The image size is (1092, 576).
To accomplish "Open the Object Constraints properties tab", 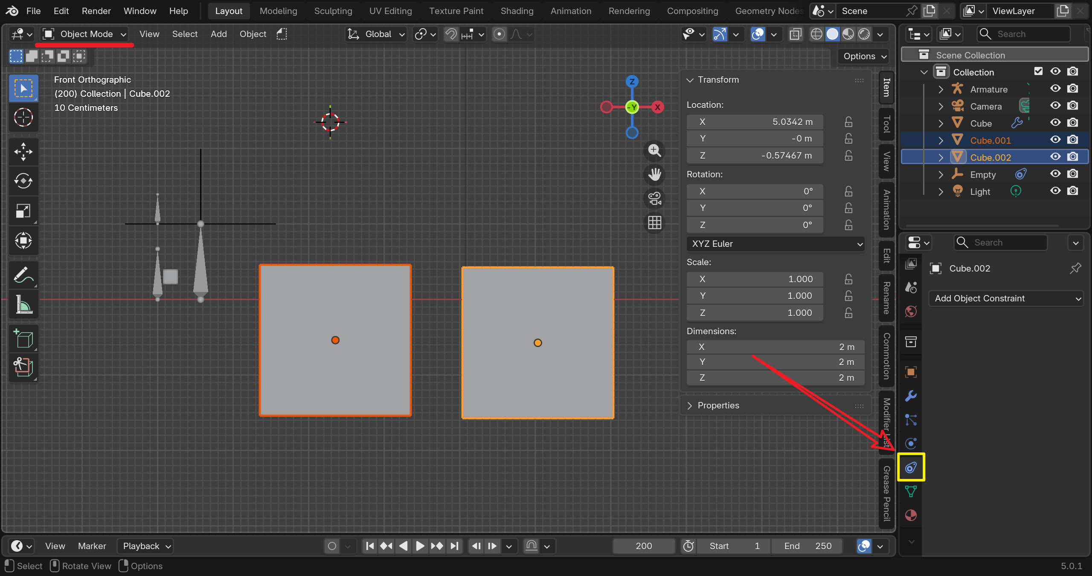I will (911, 467).
